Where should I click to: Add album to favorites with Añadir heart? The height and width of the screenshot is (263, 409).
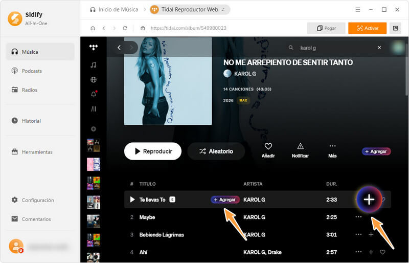click(268, 151)
